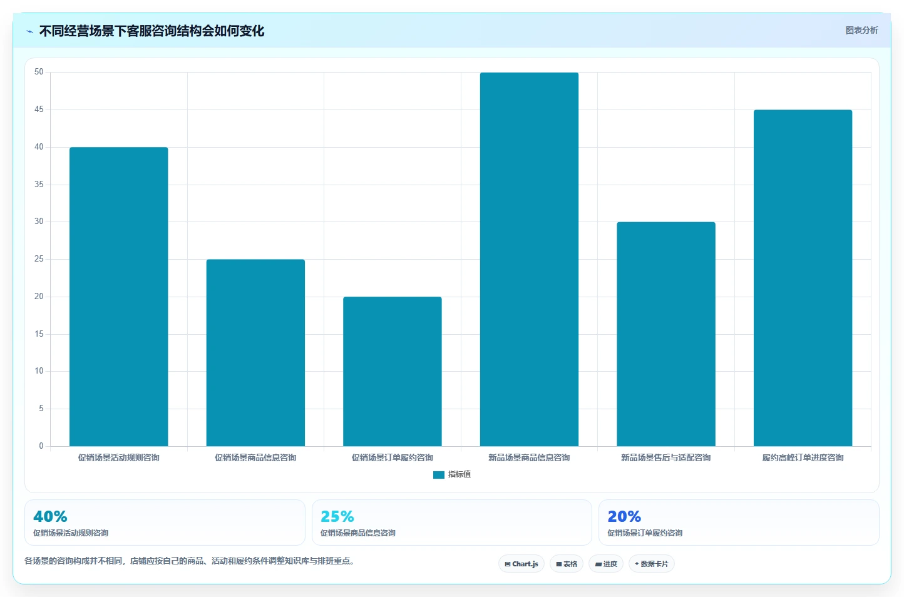Select the 促销场景活动规则咨询 bar
Image resolution: width=904 pixels, height=597 pixels.
click(x=119, y=297)
